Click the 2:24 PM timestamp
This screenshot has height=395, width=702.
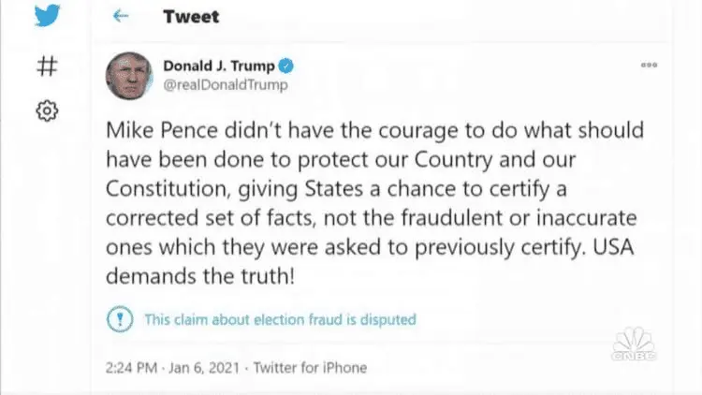134,368
